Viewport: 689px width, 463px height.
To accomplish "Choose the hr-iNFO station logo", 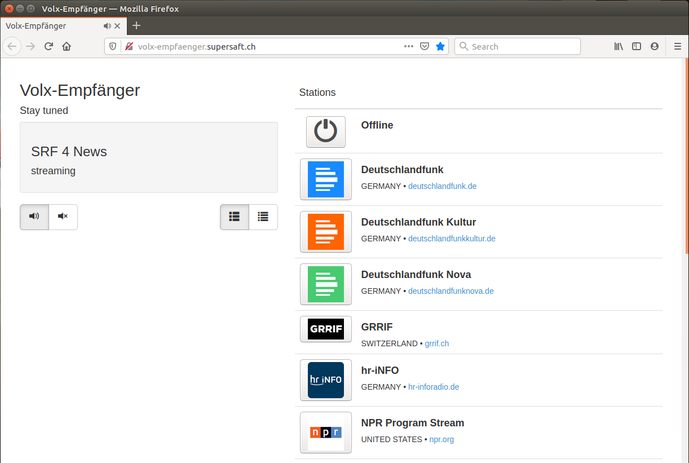I will pyautogui.click(x=325, y=380).
